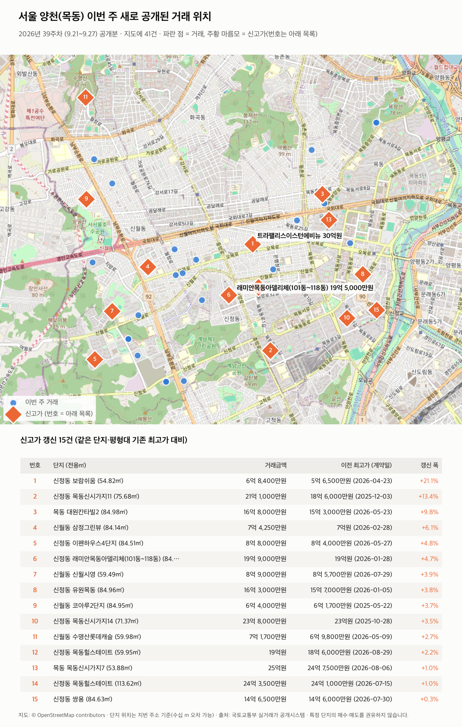Screen dimensions: 462x727
Task: Click map marker number 11 near 수명산
Action: [x=85, y=97]
